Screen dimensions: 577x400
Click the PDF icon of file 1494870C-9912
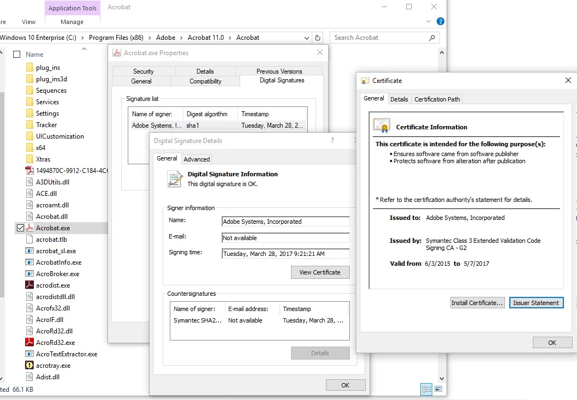29,170
